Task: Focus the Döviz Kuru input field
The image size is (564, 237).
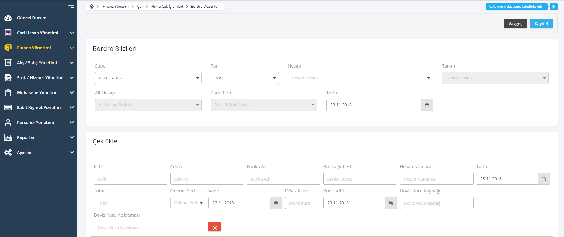Action: [x=303, y=203]
